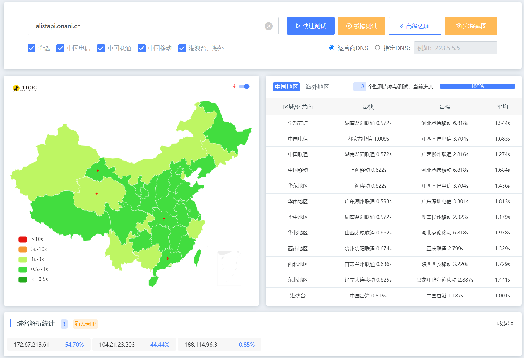Viewport: 524px width, 358px height.
Task: Switch to the 中国地区 tab
Action: click(286, 87)
